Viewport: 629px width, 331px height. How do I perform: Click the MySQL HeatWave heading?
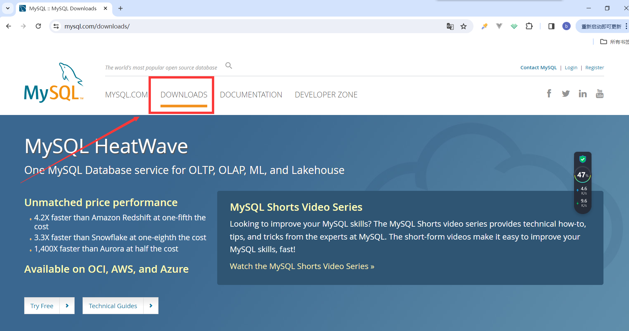click(x=106, y=146)
